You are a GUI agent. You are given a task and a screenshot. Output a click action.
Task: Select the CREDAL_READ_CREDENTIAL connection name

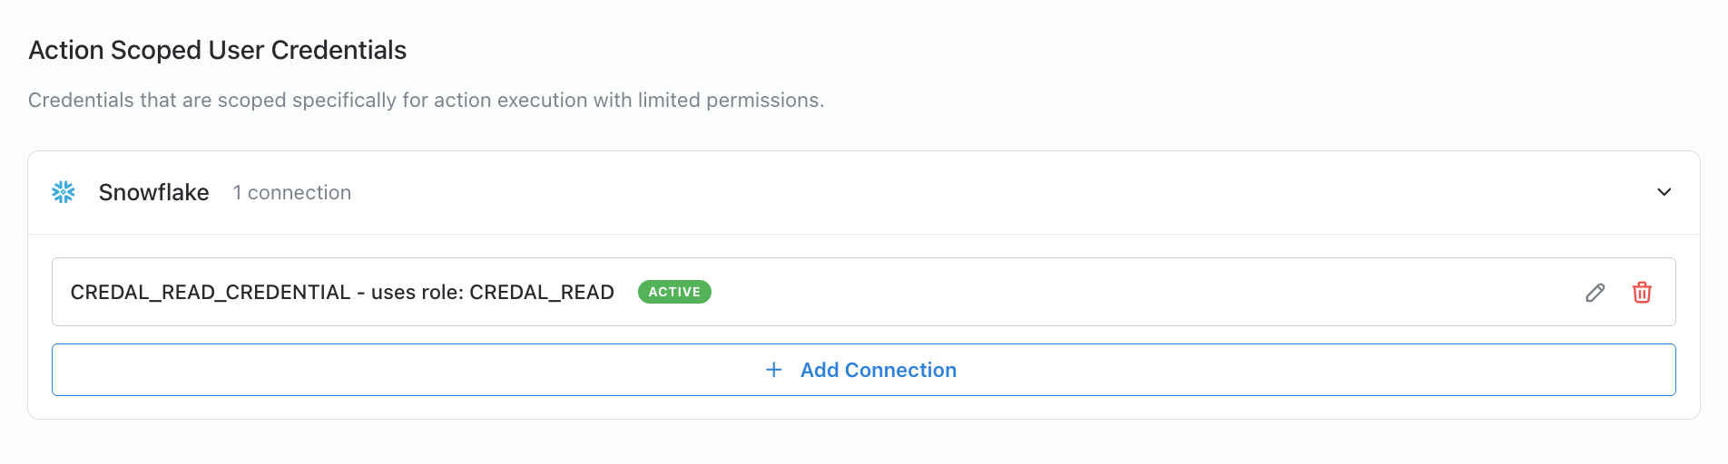[211, 293]
